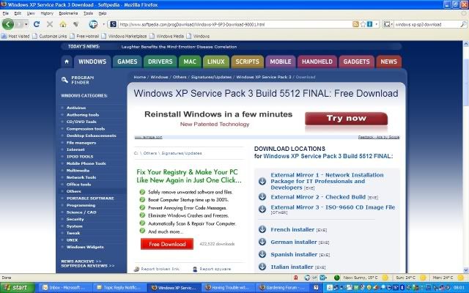Image resolution: width=469 pixels, height=293 pixels.
Task: Click the Softpedia site favicon in address bar
Action: click(113, 24)
